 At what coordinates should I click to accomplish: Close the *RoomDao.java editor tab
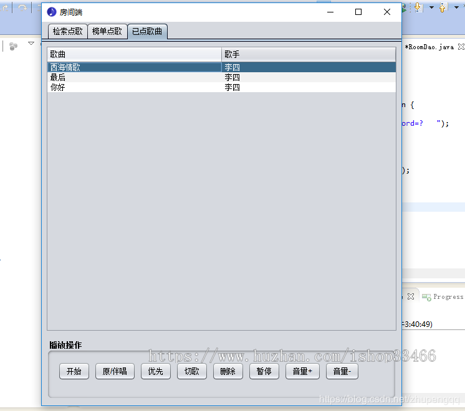pyautogui.click(x=461, y=47)
